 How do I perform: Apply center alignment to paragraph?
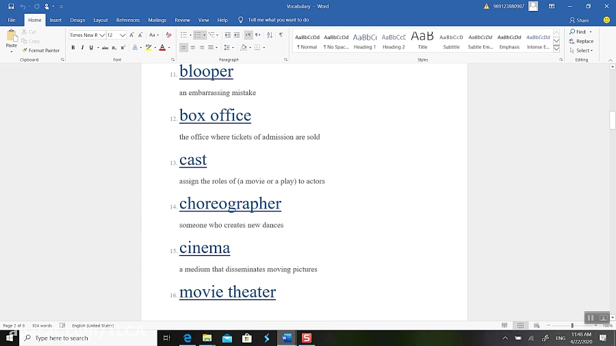pyautogui.click(x=193, y=48)
